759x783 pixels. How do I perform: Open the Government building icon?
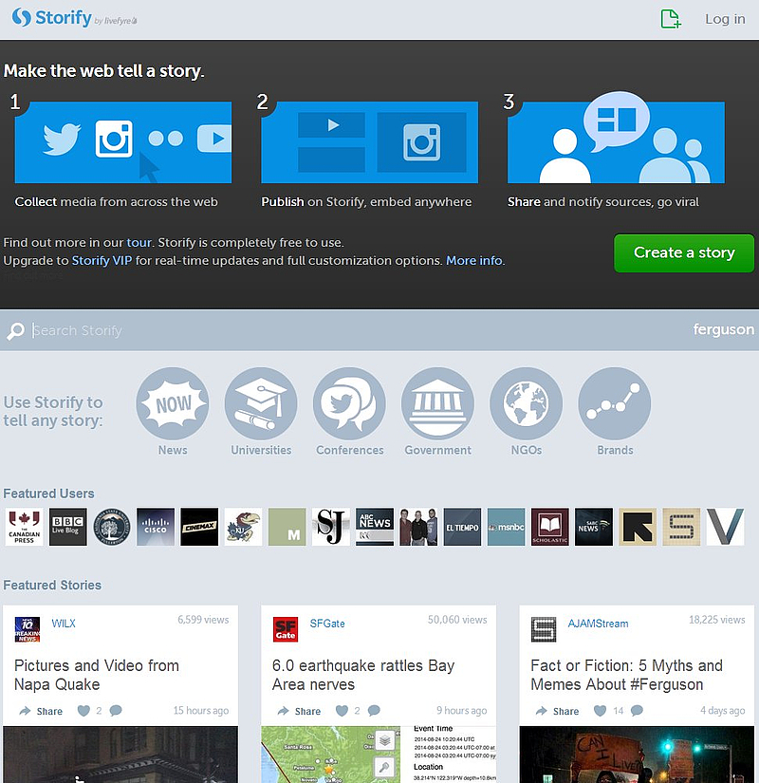tap(437, 404)
